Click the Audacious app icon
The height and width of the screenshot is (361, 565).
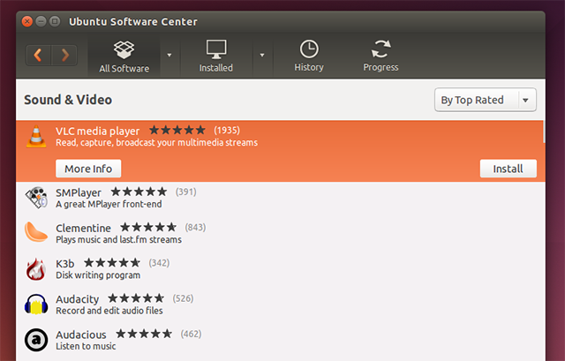36,340
